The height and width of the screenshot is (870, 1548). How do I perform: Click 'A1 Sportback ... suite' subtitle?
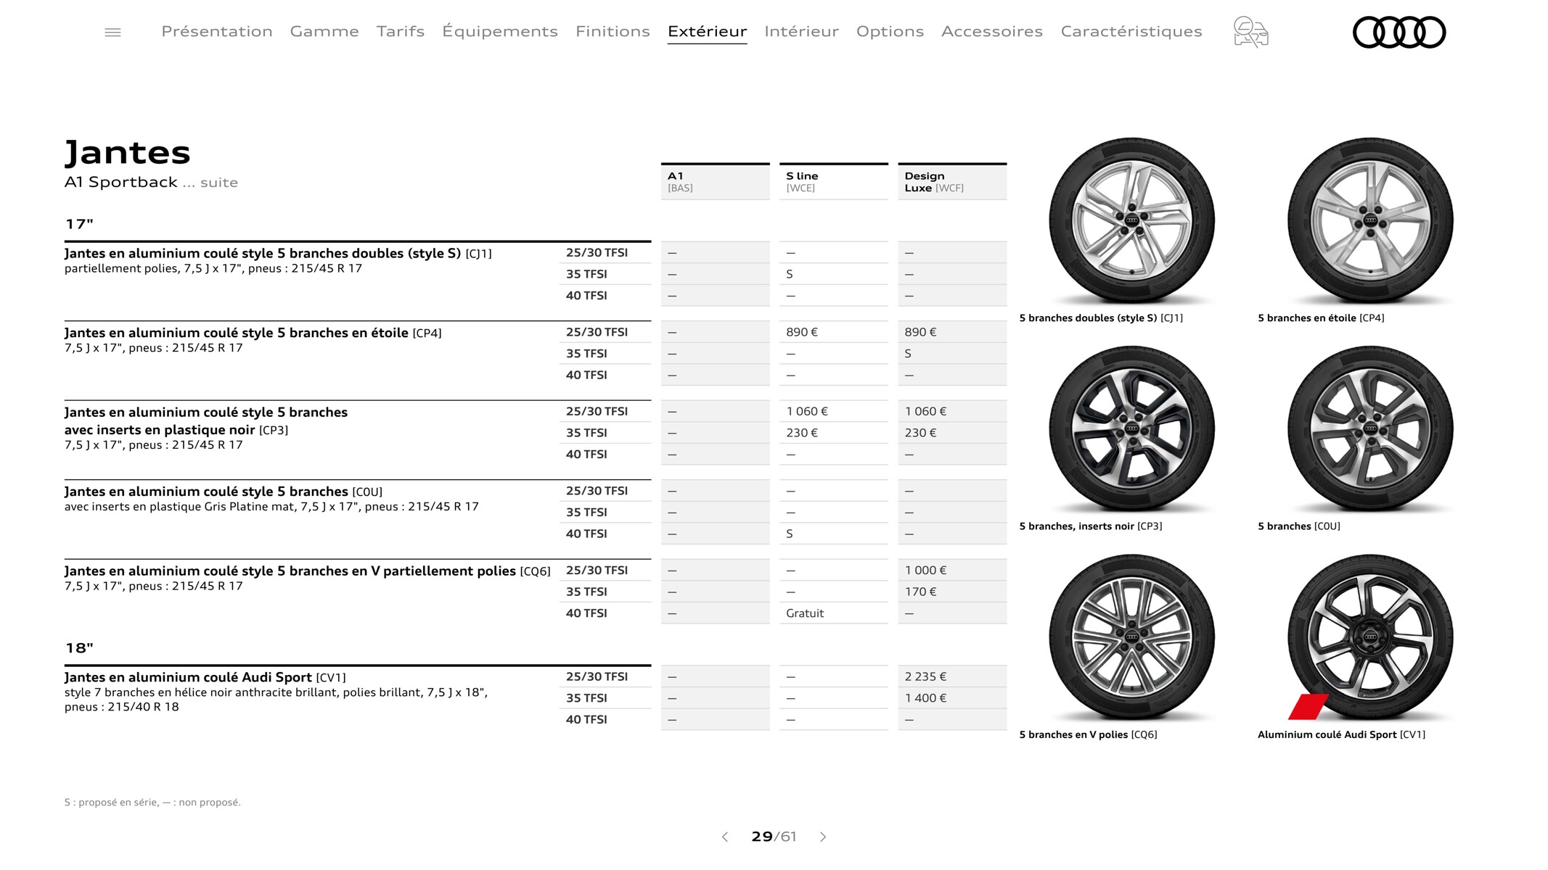pyautogui.click(x=151, y=182)
